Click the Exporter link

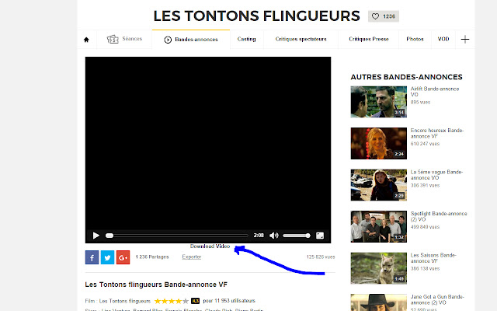point(191,257)
